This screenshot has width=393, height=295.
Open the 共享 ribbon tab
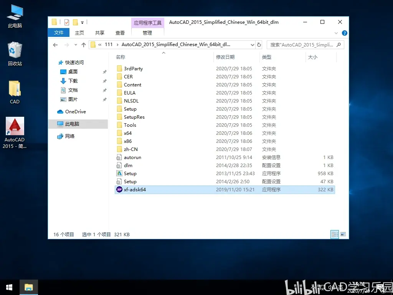[100, 33]
